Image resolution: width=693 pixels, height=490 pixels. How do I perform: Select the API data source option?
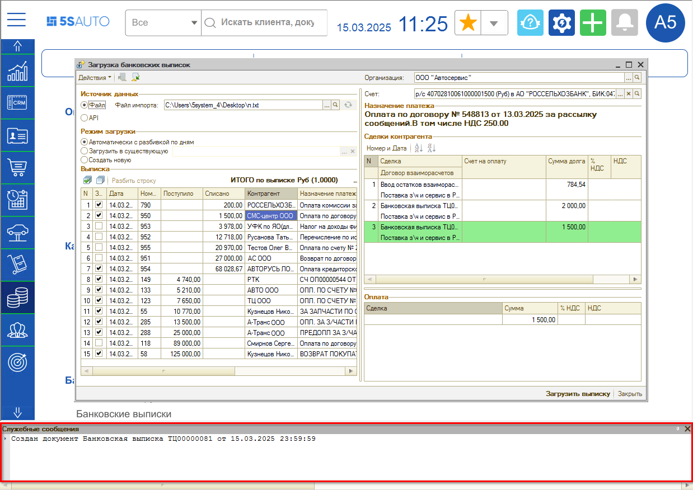[85, 118]
